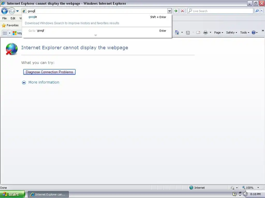The image size is (265, 198).
Task: Expand the command bar overflow chevrons
Action: (263, 30)
